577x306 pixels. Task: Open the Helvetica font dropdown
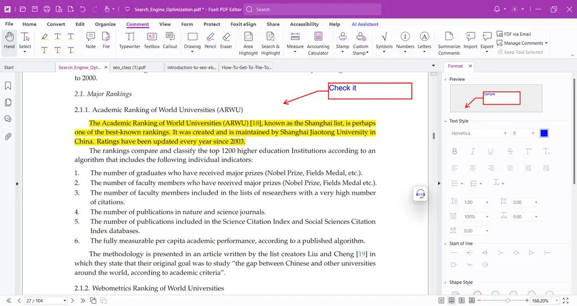479,133
